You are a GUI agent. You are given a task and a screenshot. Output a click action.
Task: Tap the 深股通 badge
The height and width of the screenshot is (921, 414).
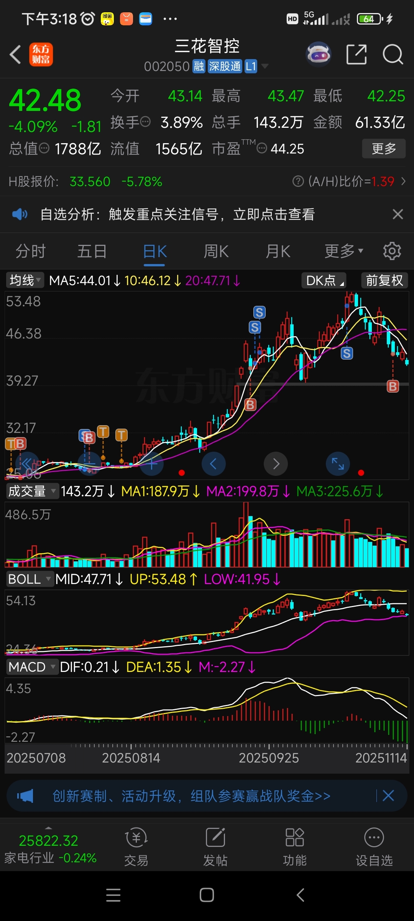pyautogui.click(x=225, y=66)
